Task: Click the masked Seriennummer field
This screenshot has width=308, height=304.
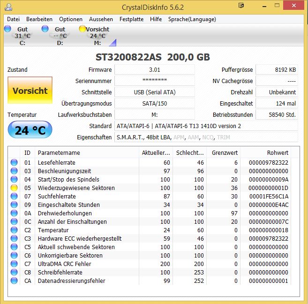Action: (x=155, y=81)
